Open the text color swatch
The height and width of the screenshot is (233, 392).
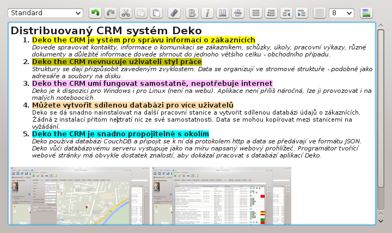pos(320,13)
